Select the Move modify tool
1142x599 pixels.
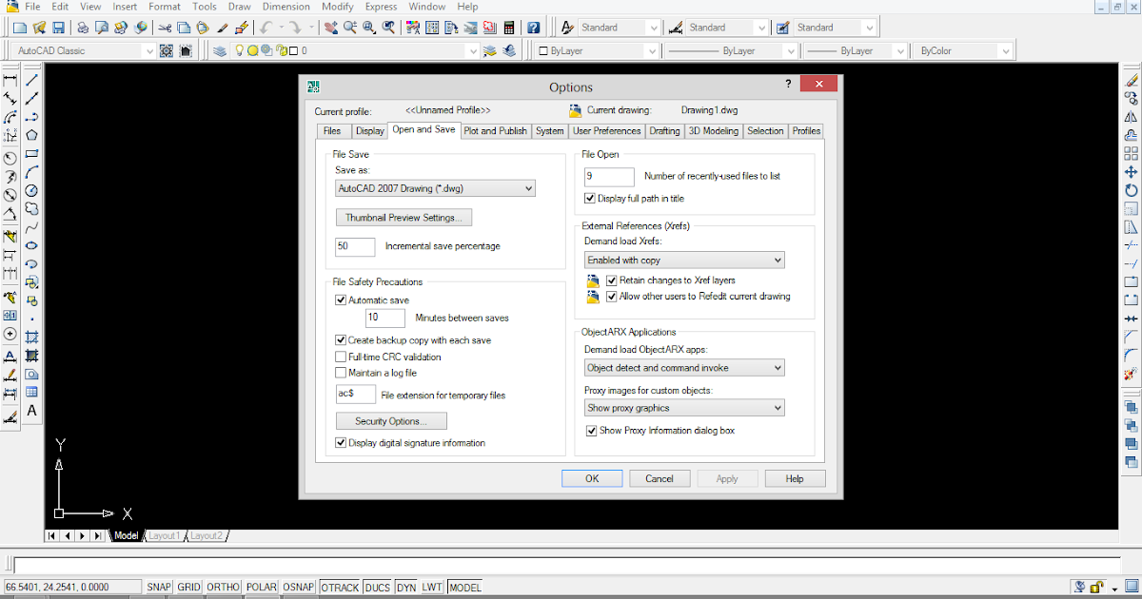tap(1132, 172)
